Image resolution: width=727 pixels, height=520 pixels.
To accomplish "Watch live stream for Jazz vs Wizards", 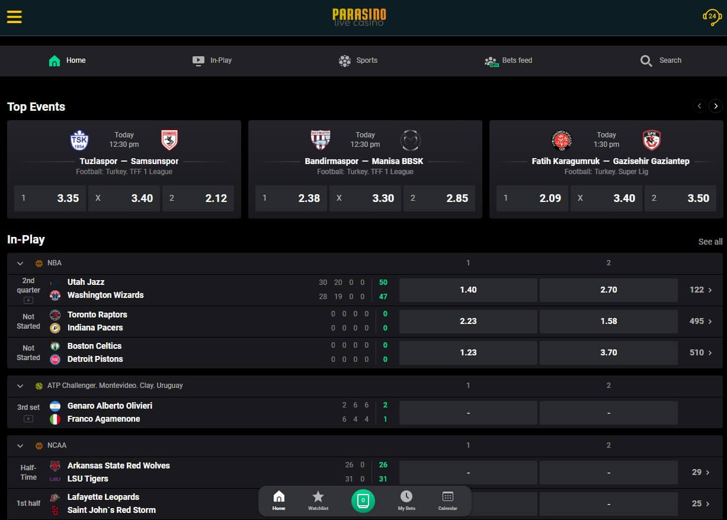I will click(28, 300).
